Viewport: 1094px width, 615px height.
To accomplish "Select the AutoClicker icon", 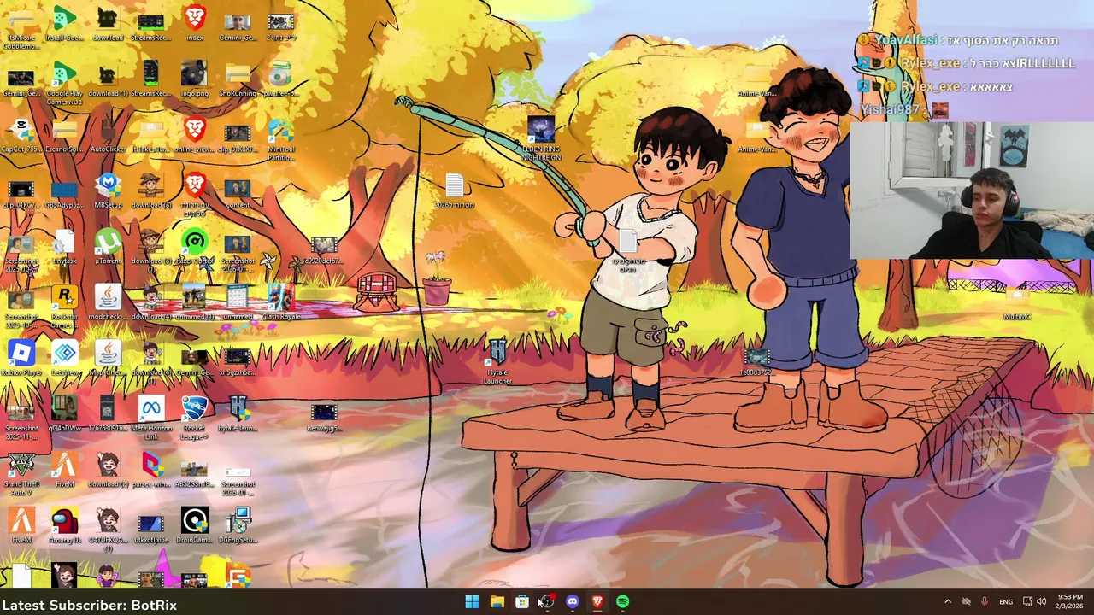I will point(108,136).
